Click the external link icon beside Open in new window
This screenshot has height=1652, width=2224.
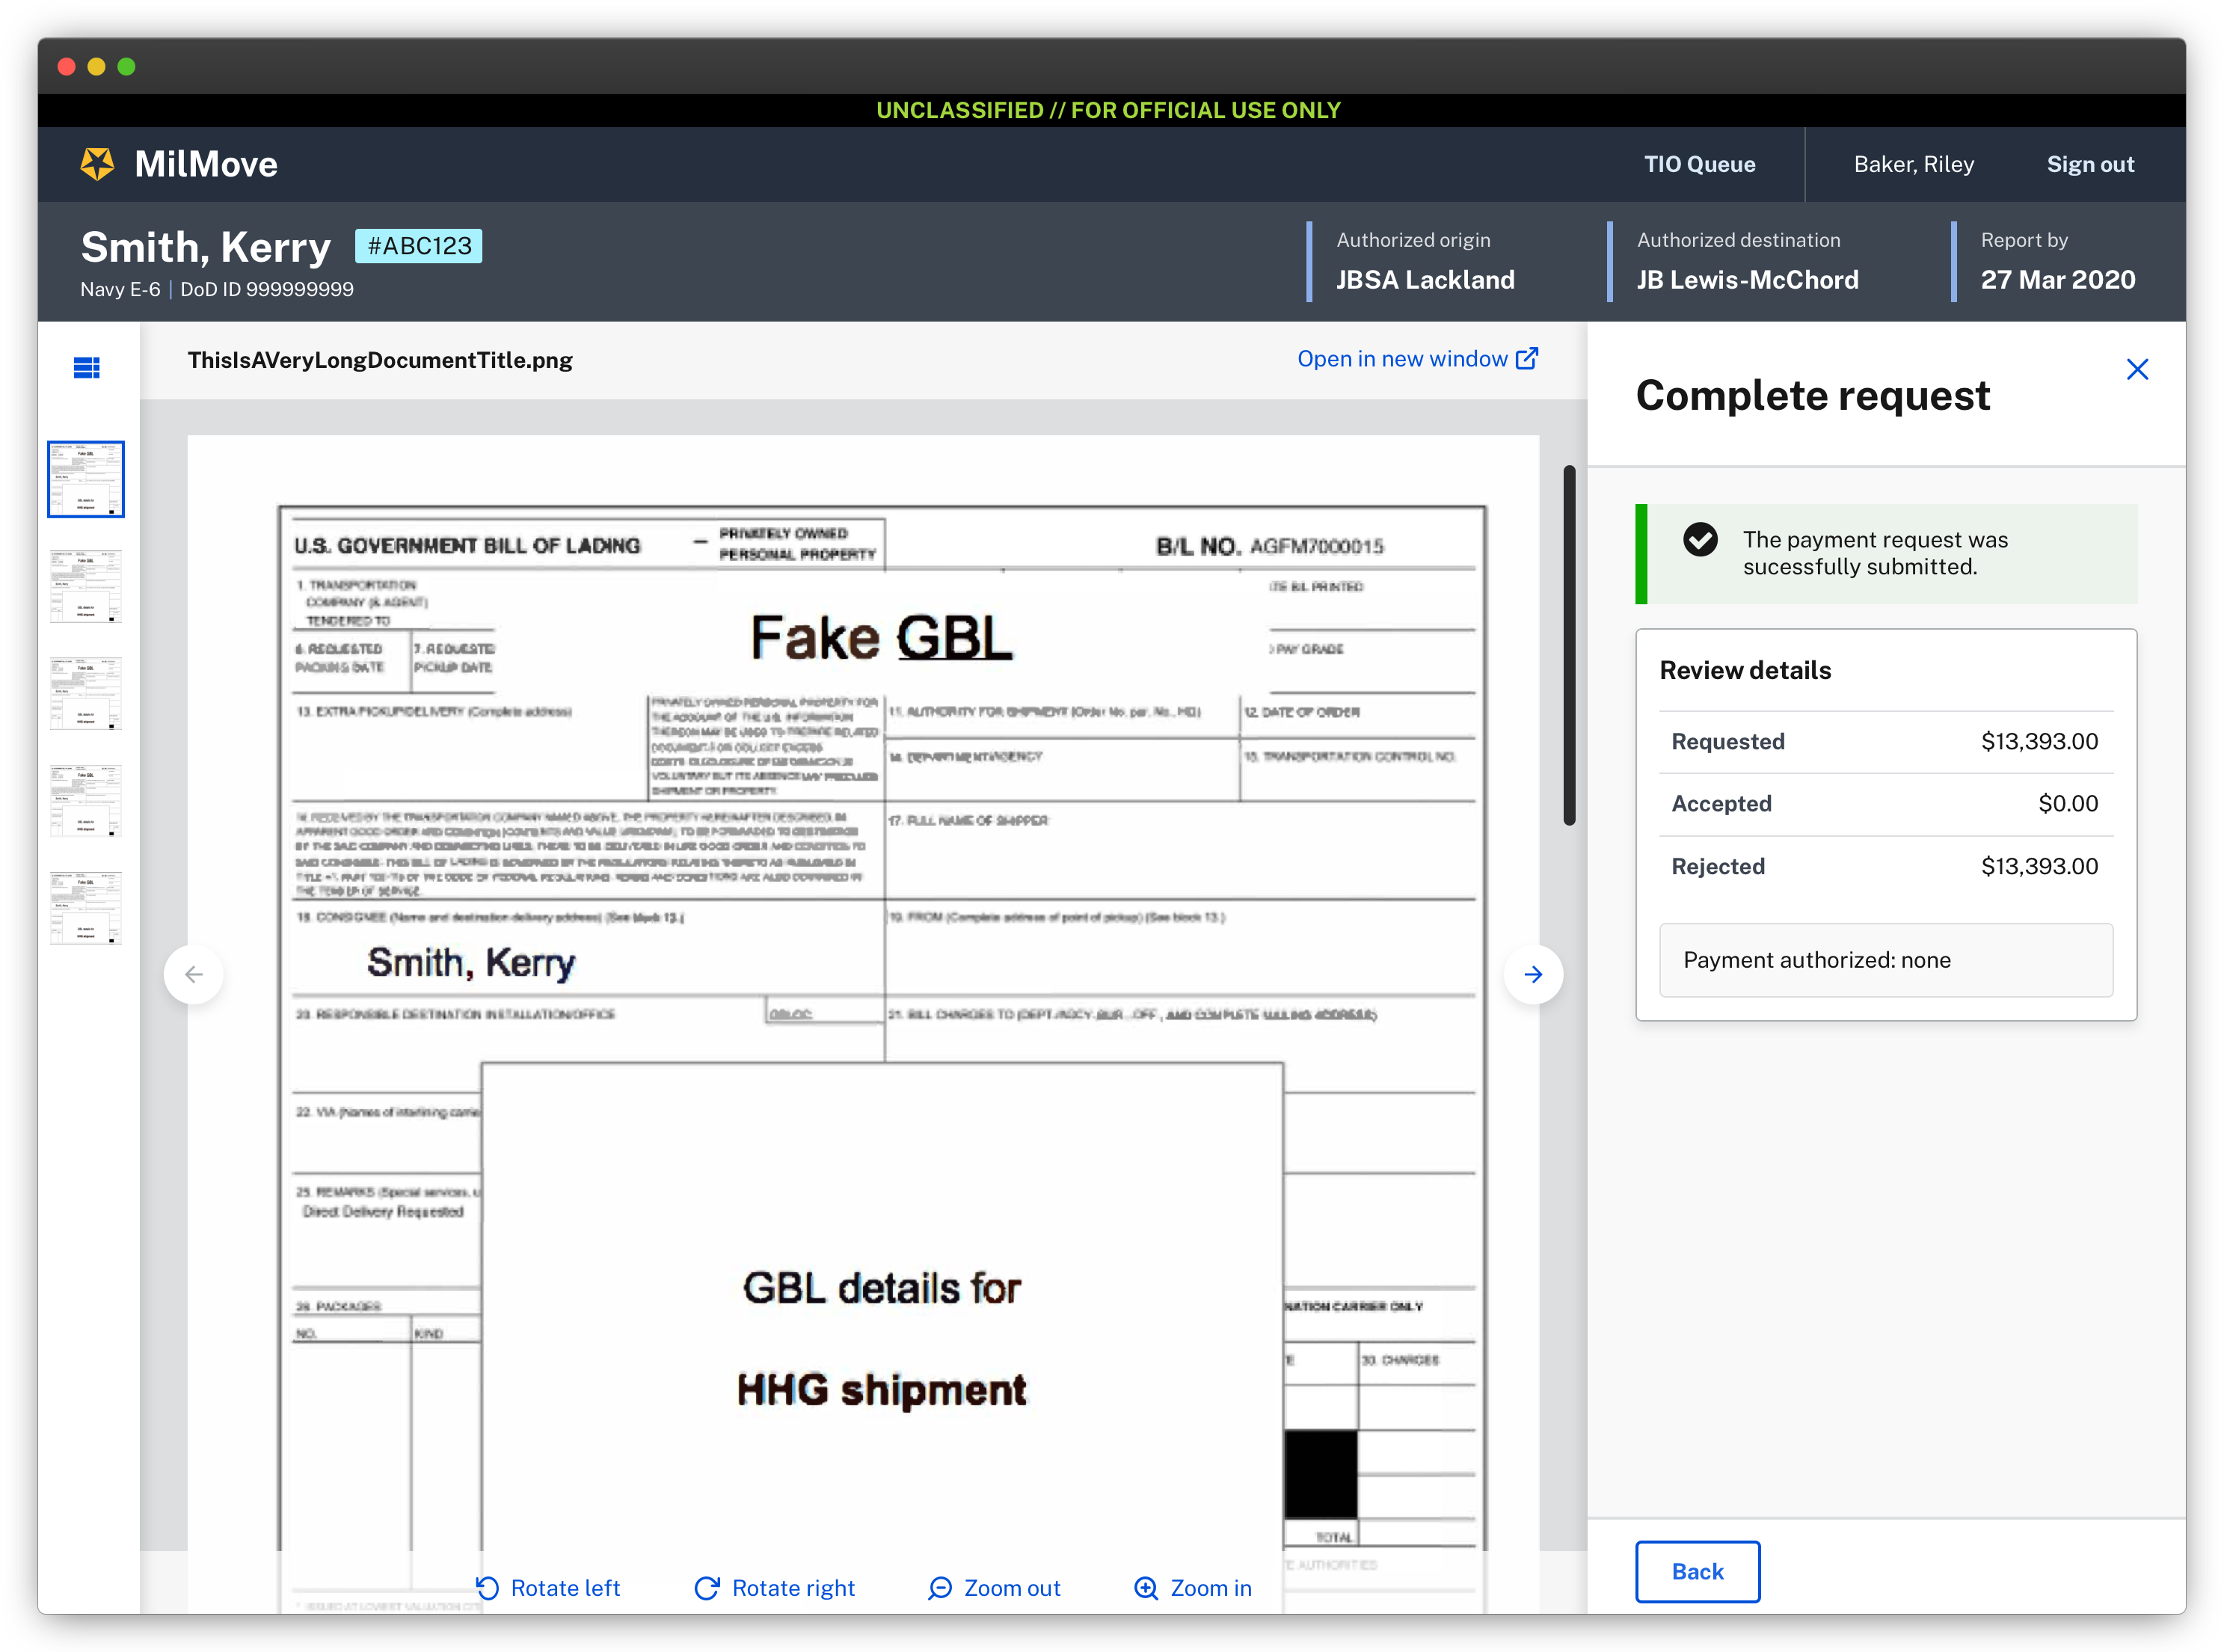tap(1527, 359)
